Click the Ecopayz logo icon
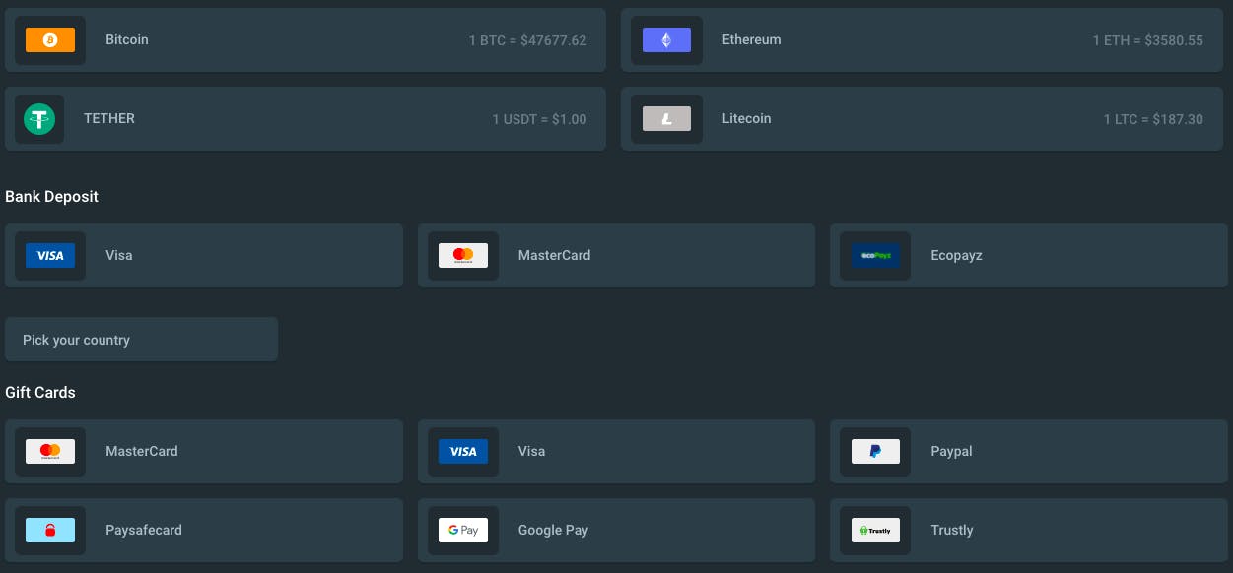This screenshot has width=1233, height=573. [875, 256]
